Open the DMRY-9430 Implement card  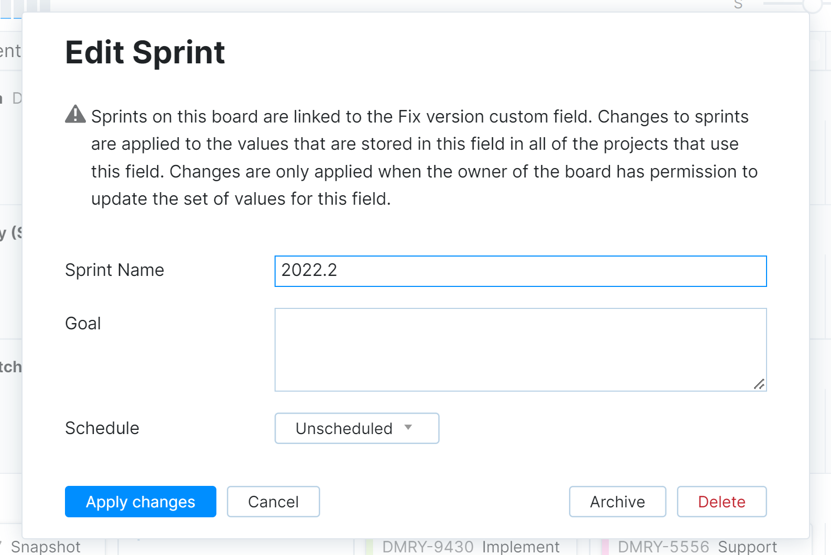471,547
